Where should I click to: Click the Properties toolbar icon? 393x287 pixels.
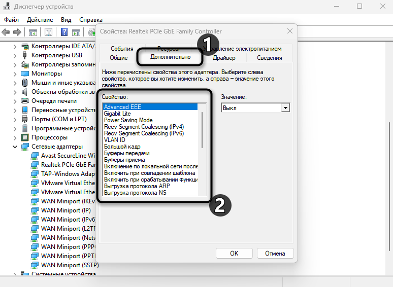tap(48, 32)
